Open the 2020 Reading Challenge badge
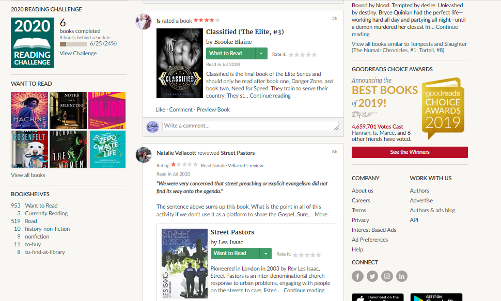The width and height of the screenshot is (501, 301). [x=32, y=43]
